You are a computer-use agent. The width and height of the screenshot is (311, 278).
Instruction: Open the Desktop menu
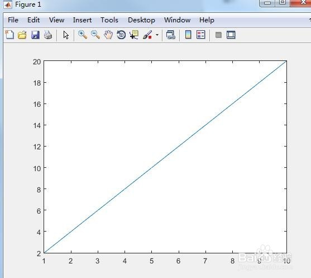tap(141, 20)
